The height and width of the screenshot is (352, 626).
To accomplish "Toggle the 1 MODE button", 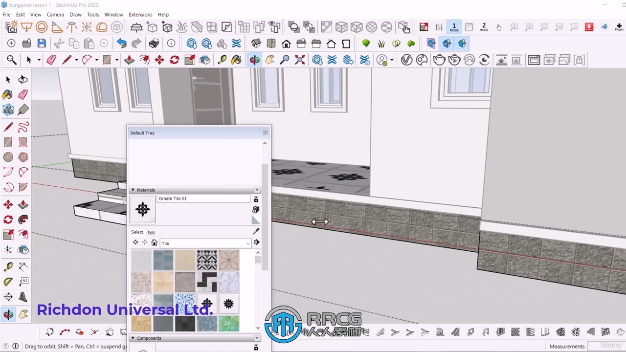I will tap(454, 27).
